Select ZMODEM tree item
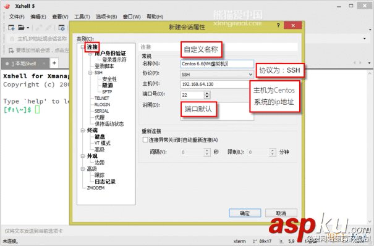Viewport: 374px width, 246px height. point(96,188)
